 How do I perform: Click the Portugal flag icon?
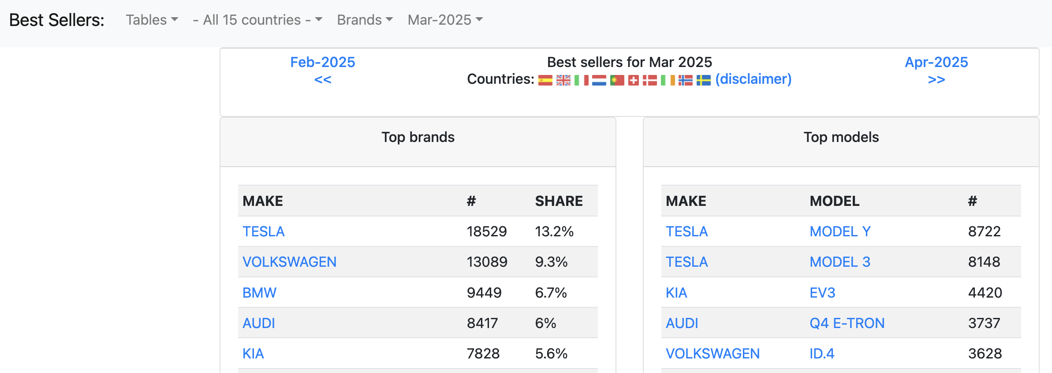coord(617,80)
